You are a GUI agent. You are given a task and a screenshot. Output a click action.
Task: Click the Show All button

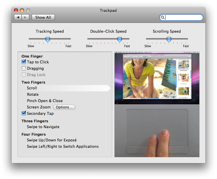pyautogui.click(x=43, y=17)
